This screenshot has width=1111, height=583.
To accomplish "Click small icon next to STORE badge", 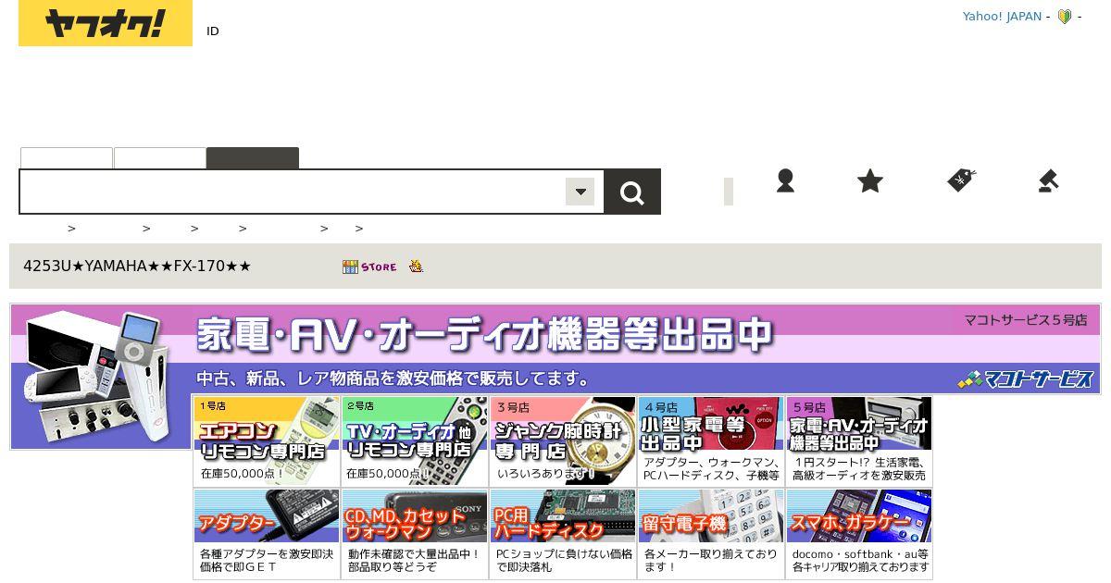I will pyautogui.click(x=417, y=267).
